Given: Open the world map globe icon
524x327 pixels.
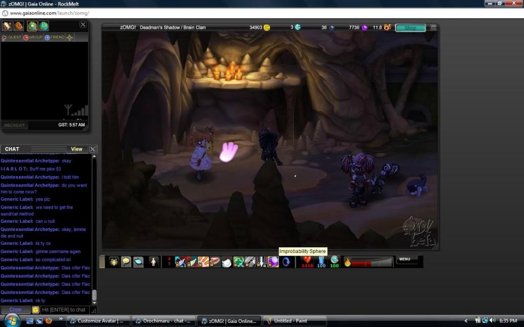Looking at the screenshot, I should click(44, 26).
